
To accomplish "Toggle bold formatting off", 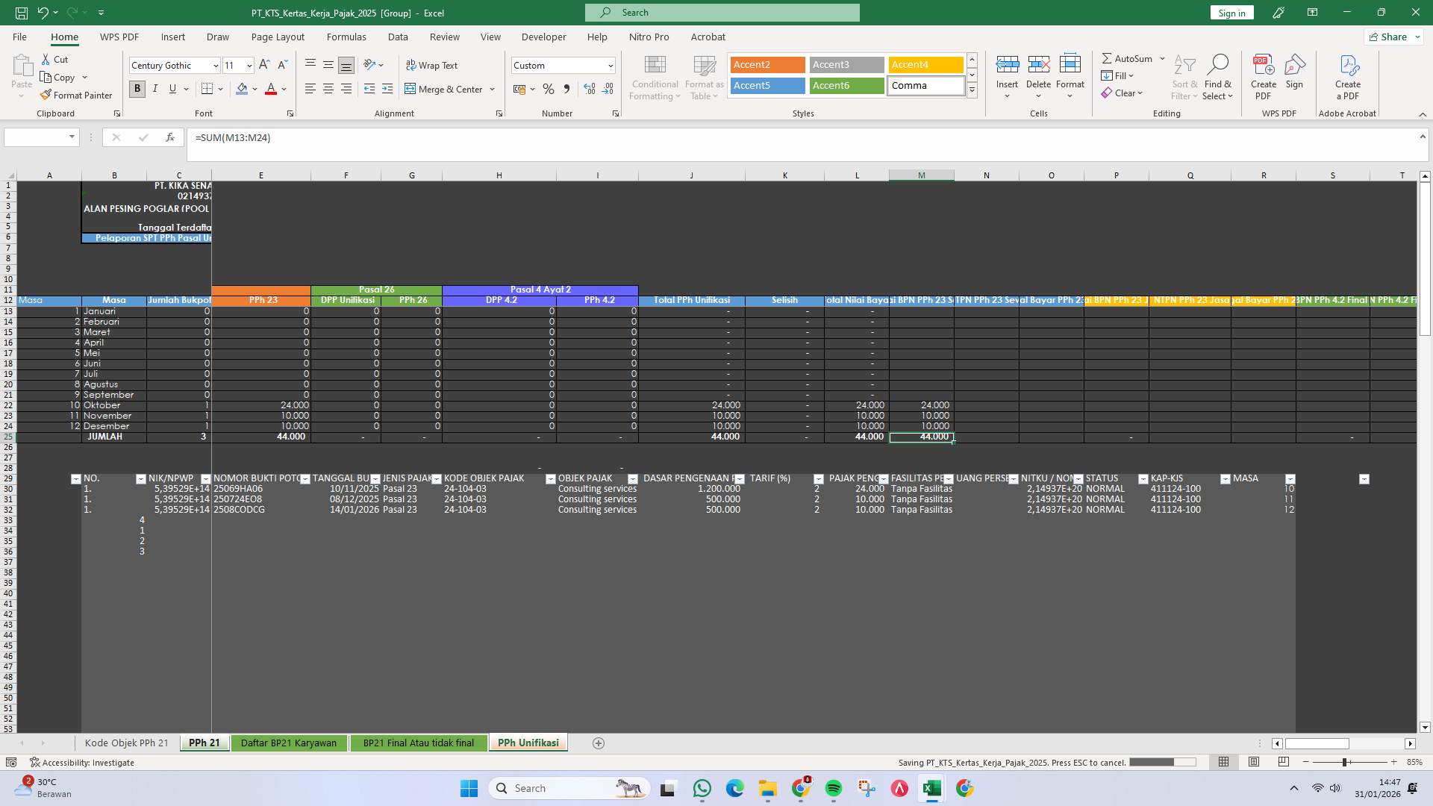I will (x=137, y=89).
